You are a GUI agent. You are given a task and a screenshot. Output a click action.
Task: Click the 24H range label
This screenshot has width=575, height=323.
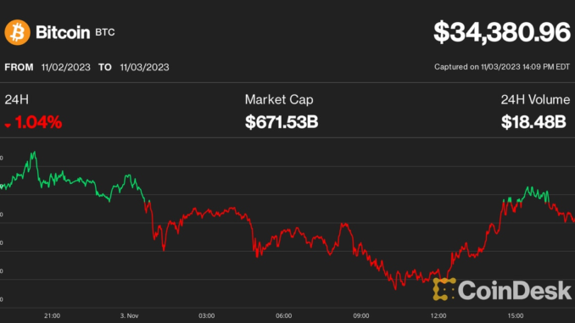click(x=16, y=100)
